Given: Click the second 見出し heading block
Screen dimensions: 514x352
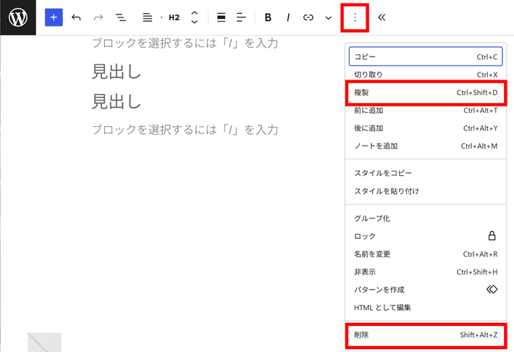Looking at the screenshot, I should pyautogui.click(x=117, y=101).
